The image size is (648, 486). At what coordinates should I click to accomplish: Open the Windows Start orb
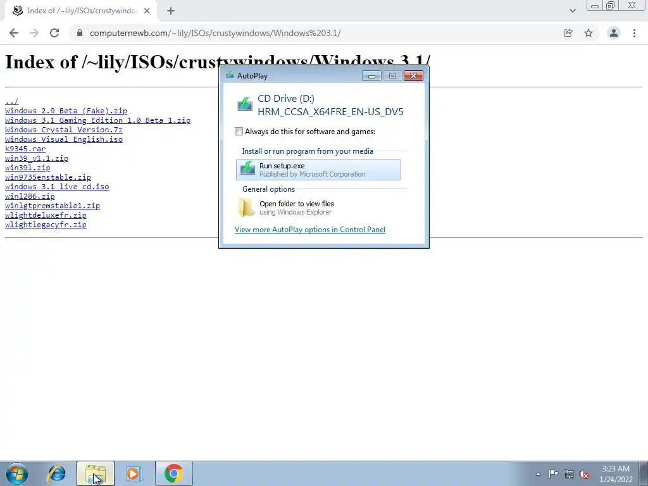[17, 473]
